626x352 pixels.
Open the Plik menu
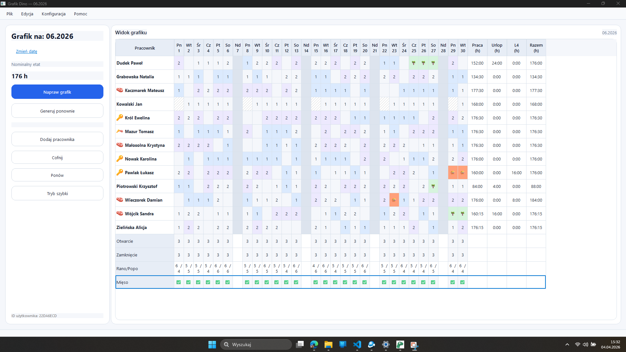10,14
